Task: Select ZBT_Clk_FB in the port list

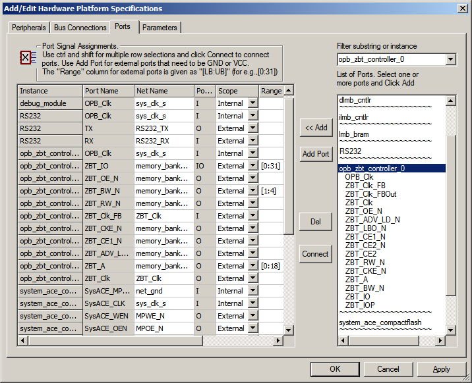Action: point(366,186)
